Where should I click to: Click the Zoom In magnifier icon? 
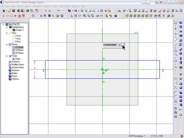click(x=84, y=16)
